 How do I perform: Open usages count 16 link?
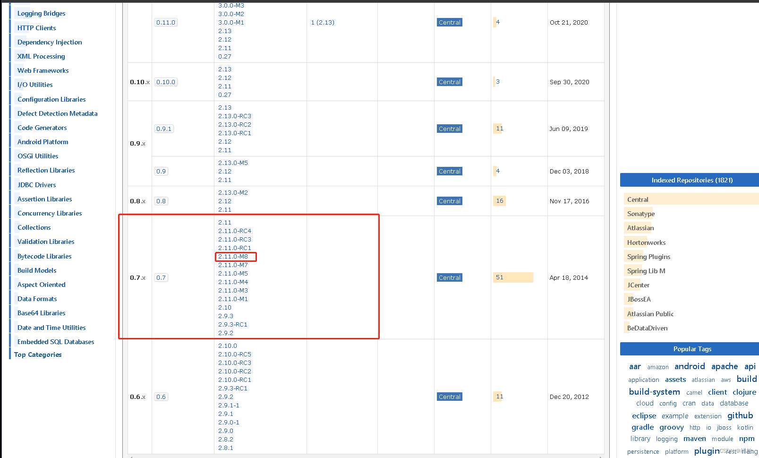(500, 201)
